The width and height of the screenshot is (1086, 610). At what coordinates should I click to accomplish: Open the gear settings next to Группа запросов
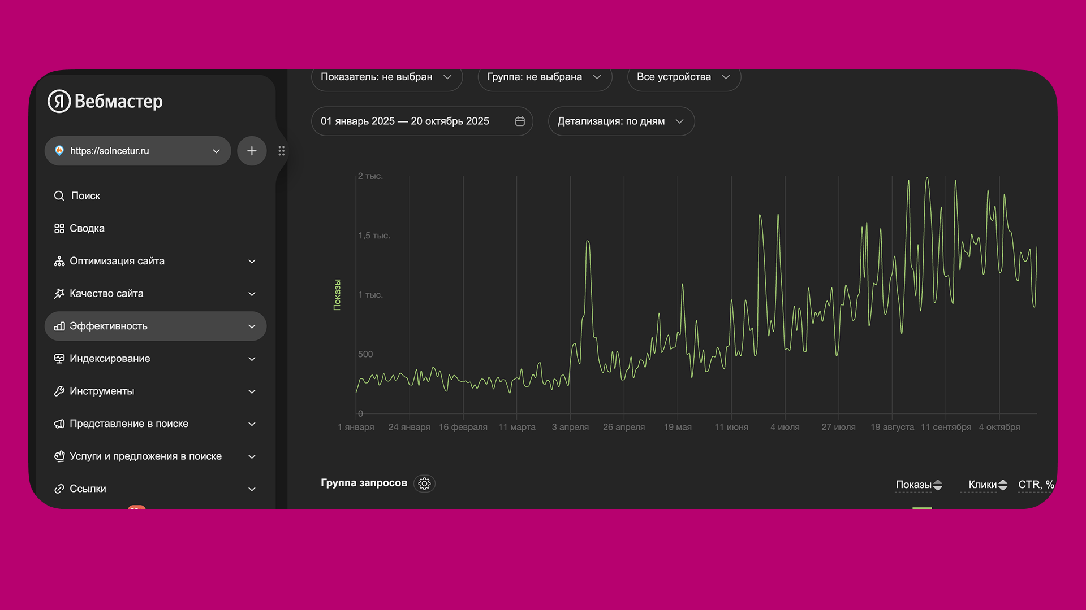click(x=424, y=483)
